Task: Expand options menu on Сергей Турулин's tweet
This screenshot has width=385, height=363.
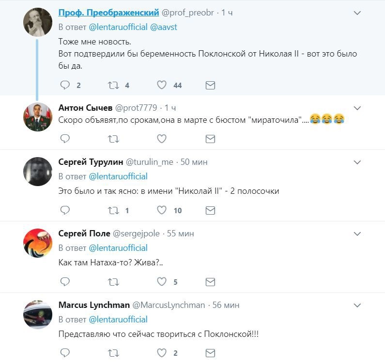Action: [357, 162]
